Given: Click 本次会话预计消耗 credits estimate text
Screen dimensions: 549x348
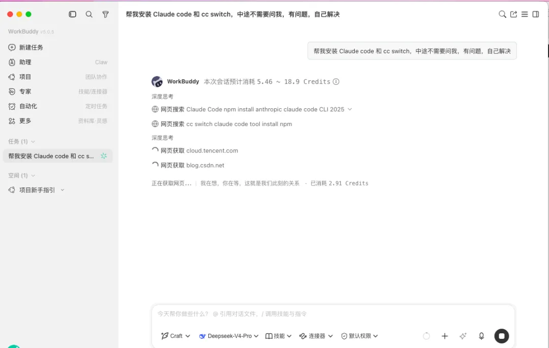Looking at the screenshot, I should coord(267,81).
